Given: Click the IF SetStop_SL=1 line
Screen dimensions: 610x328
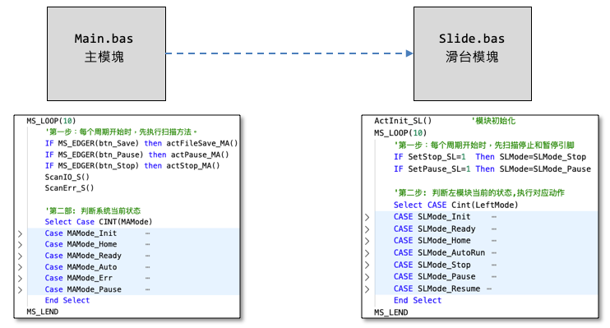Looking at the screenshot, I should click(x=490, y=157).
